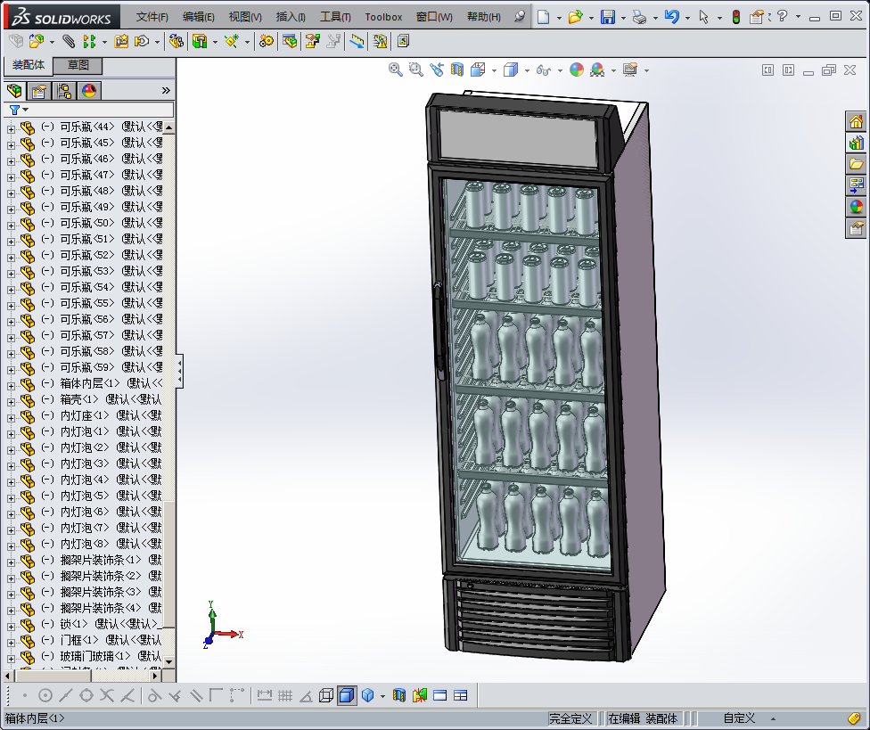870x730 pixels.
Task: Click the Linear Component Pattern icon
Action: coord(89,41)
